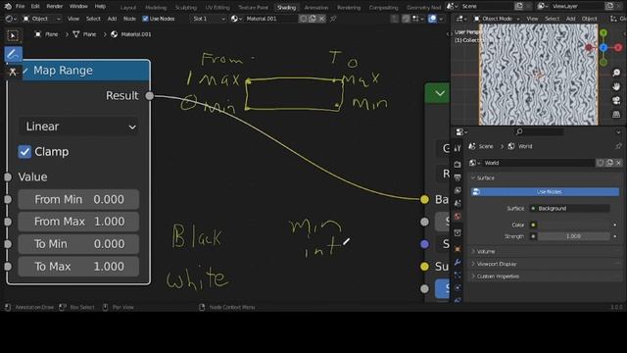Toggle the Clamp checkbox in Map Range node
Image resolution: width=627 pixels, height=353 pixels.
tap(24, 152)
